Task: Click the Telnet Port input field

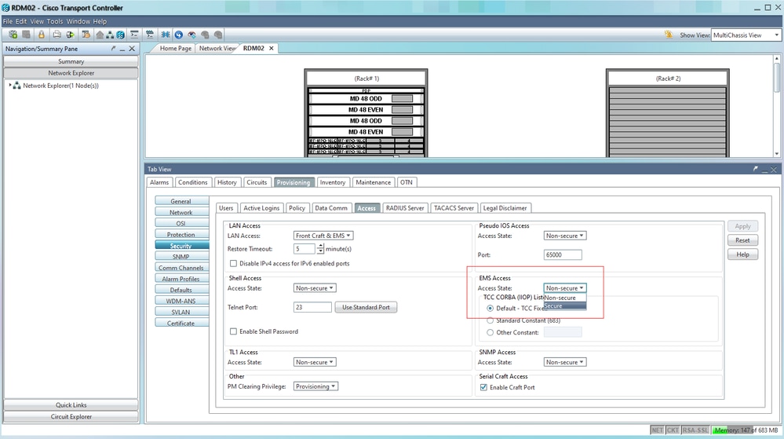Action: tap(312, 307)
